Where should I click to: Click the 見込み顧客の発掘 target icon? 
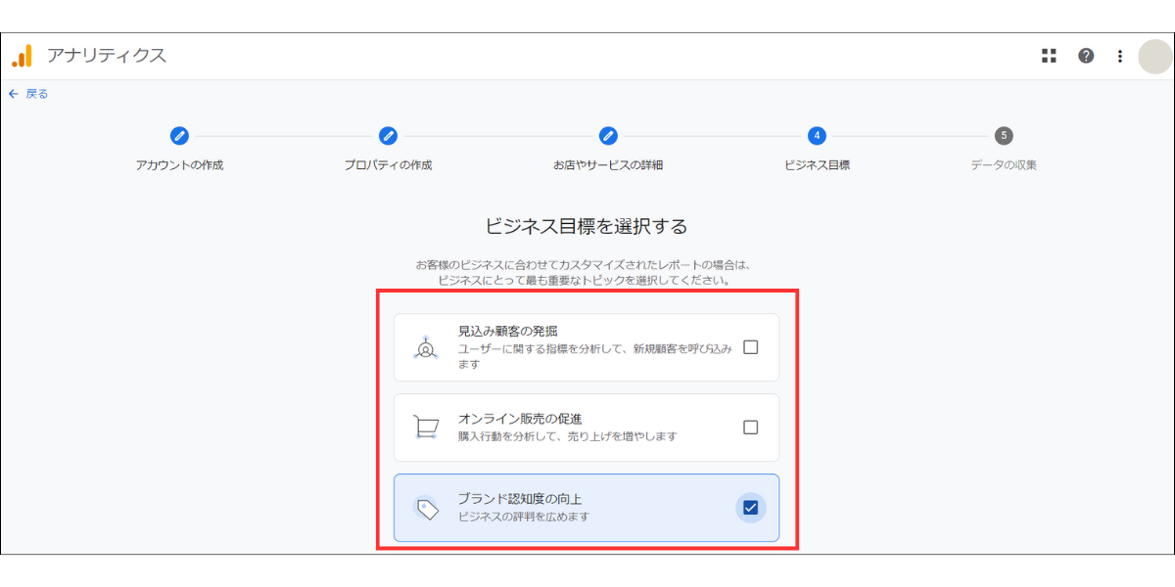click(x=426, y=347)
